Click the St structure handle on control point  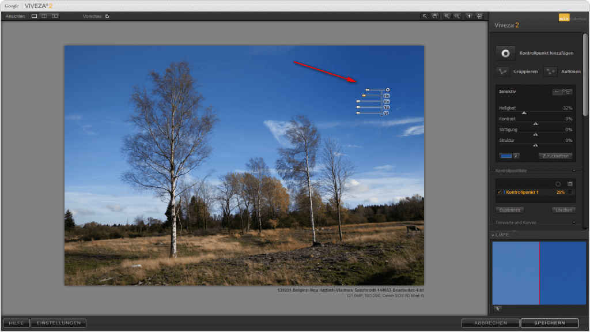[x=358, y=112]
